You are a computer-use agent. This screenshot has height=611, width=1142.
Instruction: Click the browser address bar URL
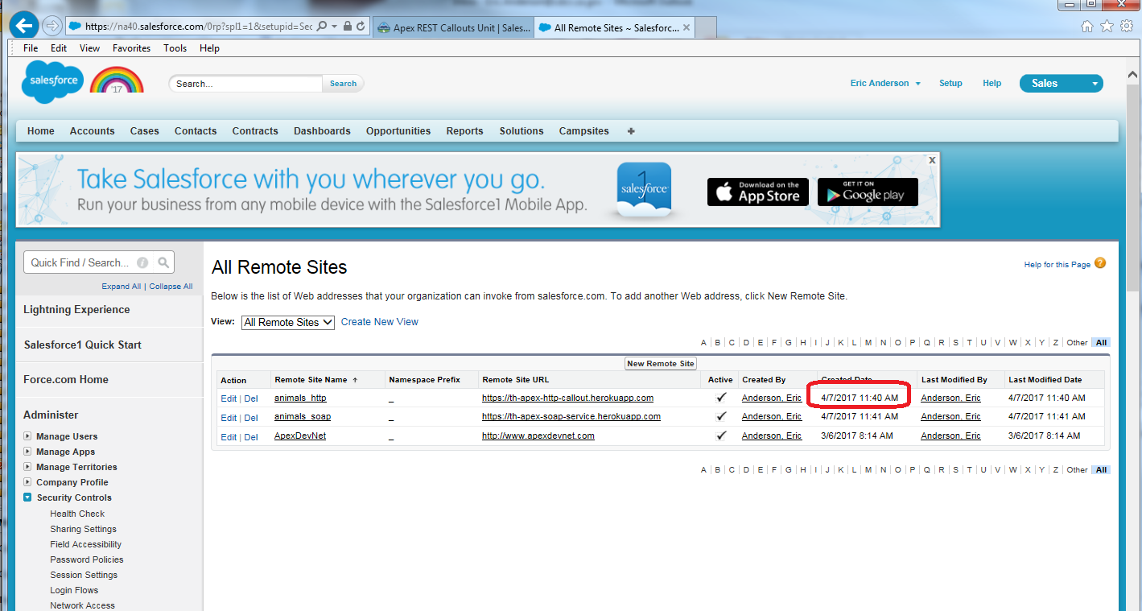click(199, 27)
